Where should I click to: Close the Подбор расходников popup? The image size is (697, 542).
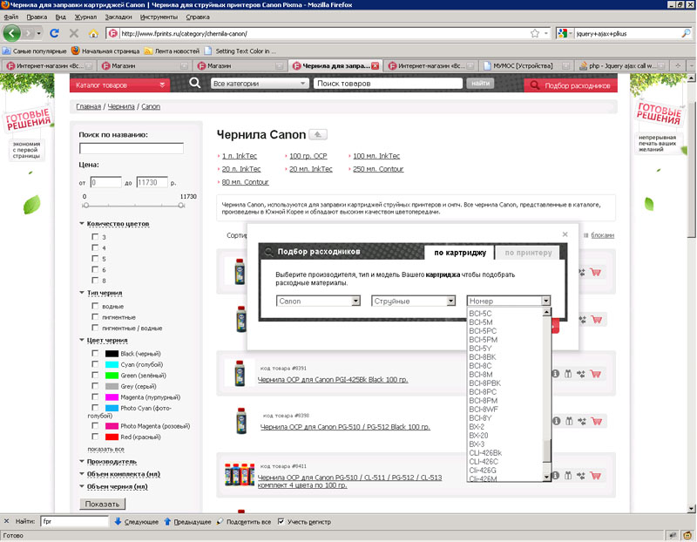click(565, 234)
